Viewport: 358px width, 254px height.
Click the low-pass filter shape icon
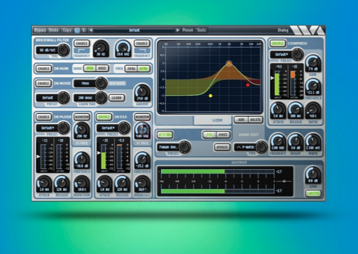pos(142,51)
